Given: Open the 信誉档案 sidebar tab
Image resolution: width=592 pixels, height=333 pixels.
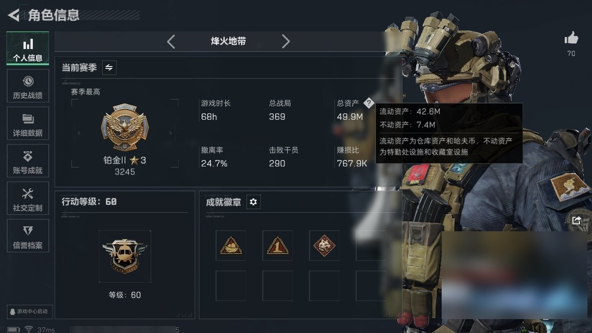Looking at the screenshot, I should [x=28, y=237].
